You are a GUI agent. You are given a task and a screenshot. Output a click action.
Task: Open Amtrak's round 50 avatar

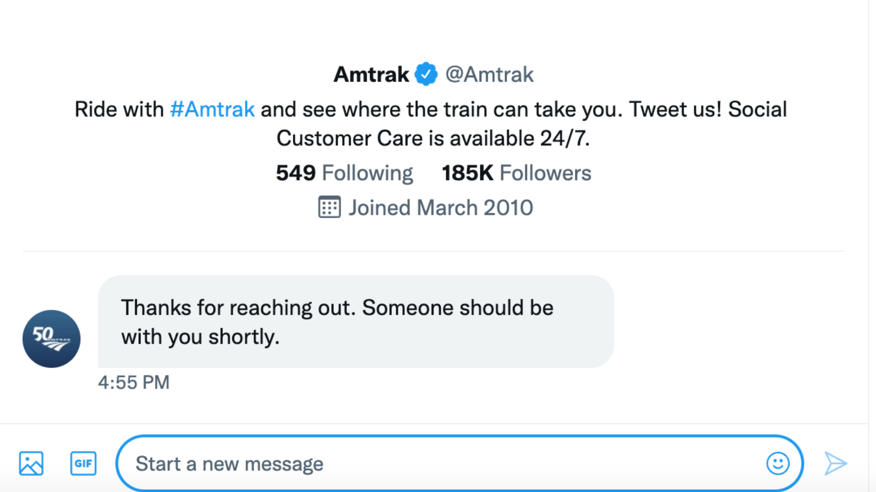(x=52, y=338)
